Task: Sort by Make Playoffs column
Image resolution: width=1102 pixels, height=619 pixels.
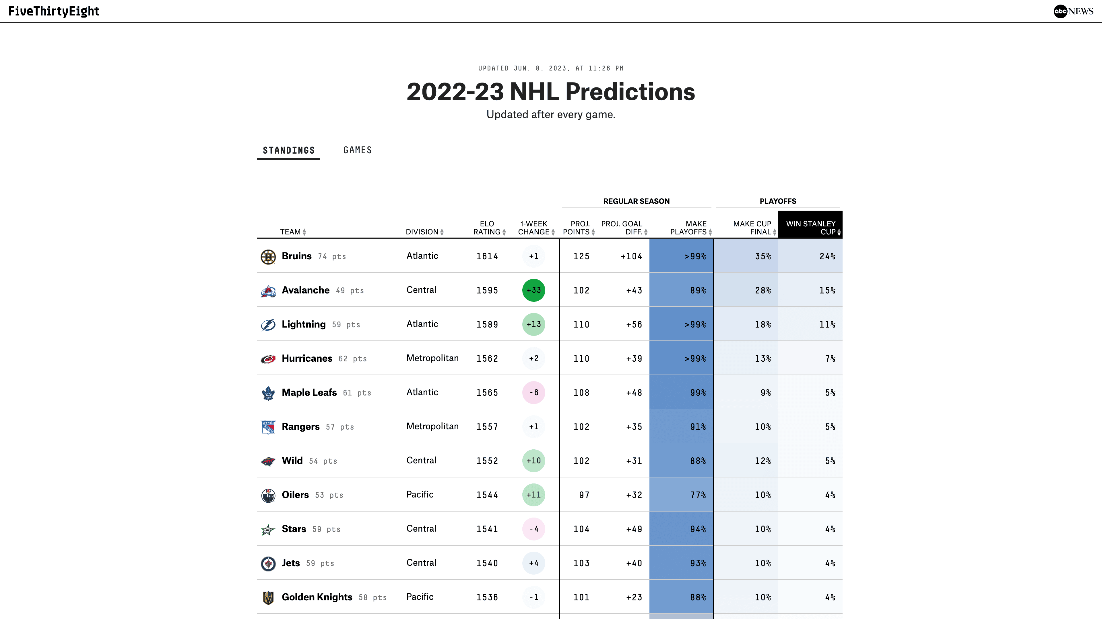Action: click(690, 228)
